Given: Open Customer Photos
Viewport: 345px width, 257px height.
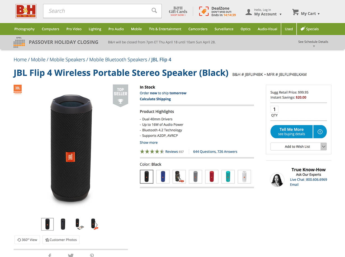Looking at the screenshot, I should (x=61, y=240).
